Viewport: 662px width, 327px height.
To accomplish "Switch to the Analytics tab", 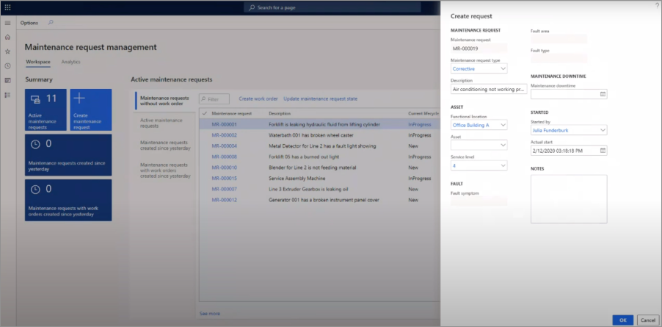I will pos(71,62).
